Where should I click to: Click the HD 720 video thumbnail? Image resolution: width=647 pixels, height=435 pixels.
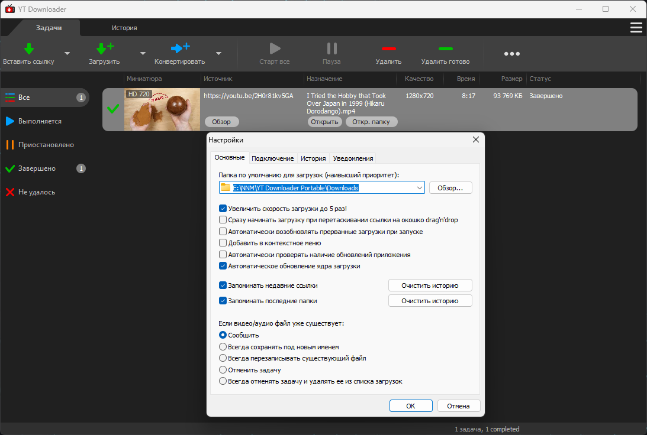pos(162,109)
